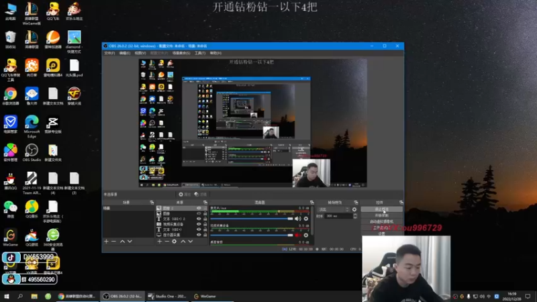Add a new scene with the plus icon
Image resolution: width=537 pixels, height=302 pixels.
click(106, 242)
